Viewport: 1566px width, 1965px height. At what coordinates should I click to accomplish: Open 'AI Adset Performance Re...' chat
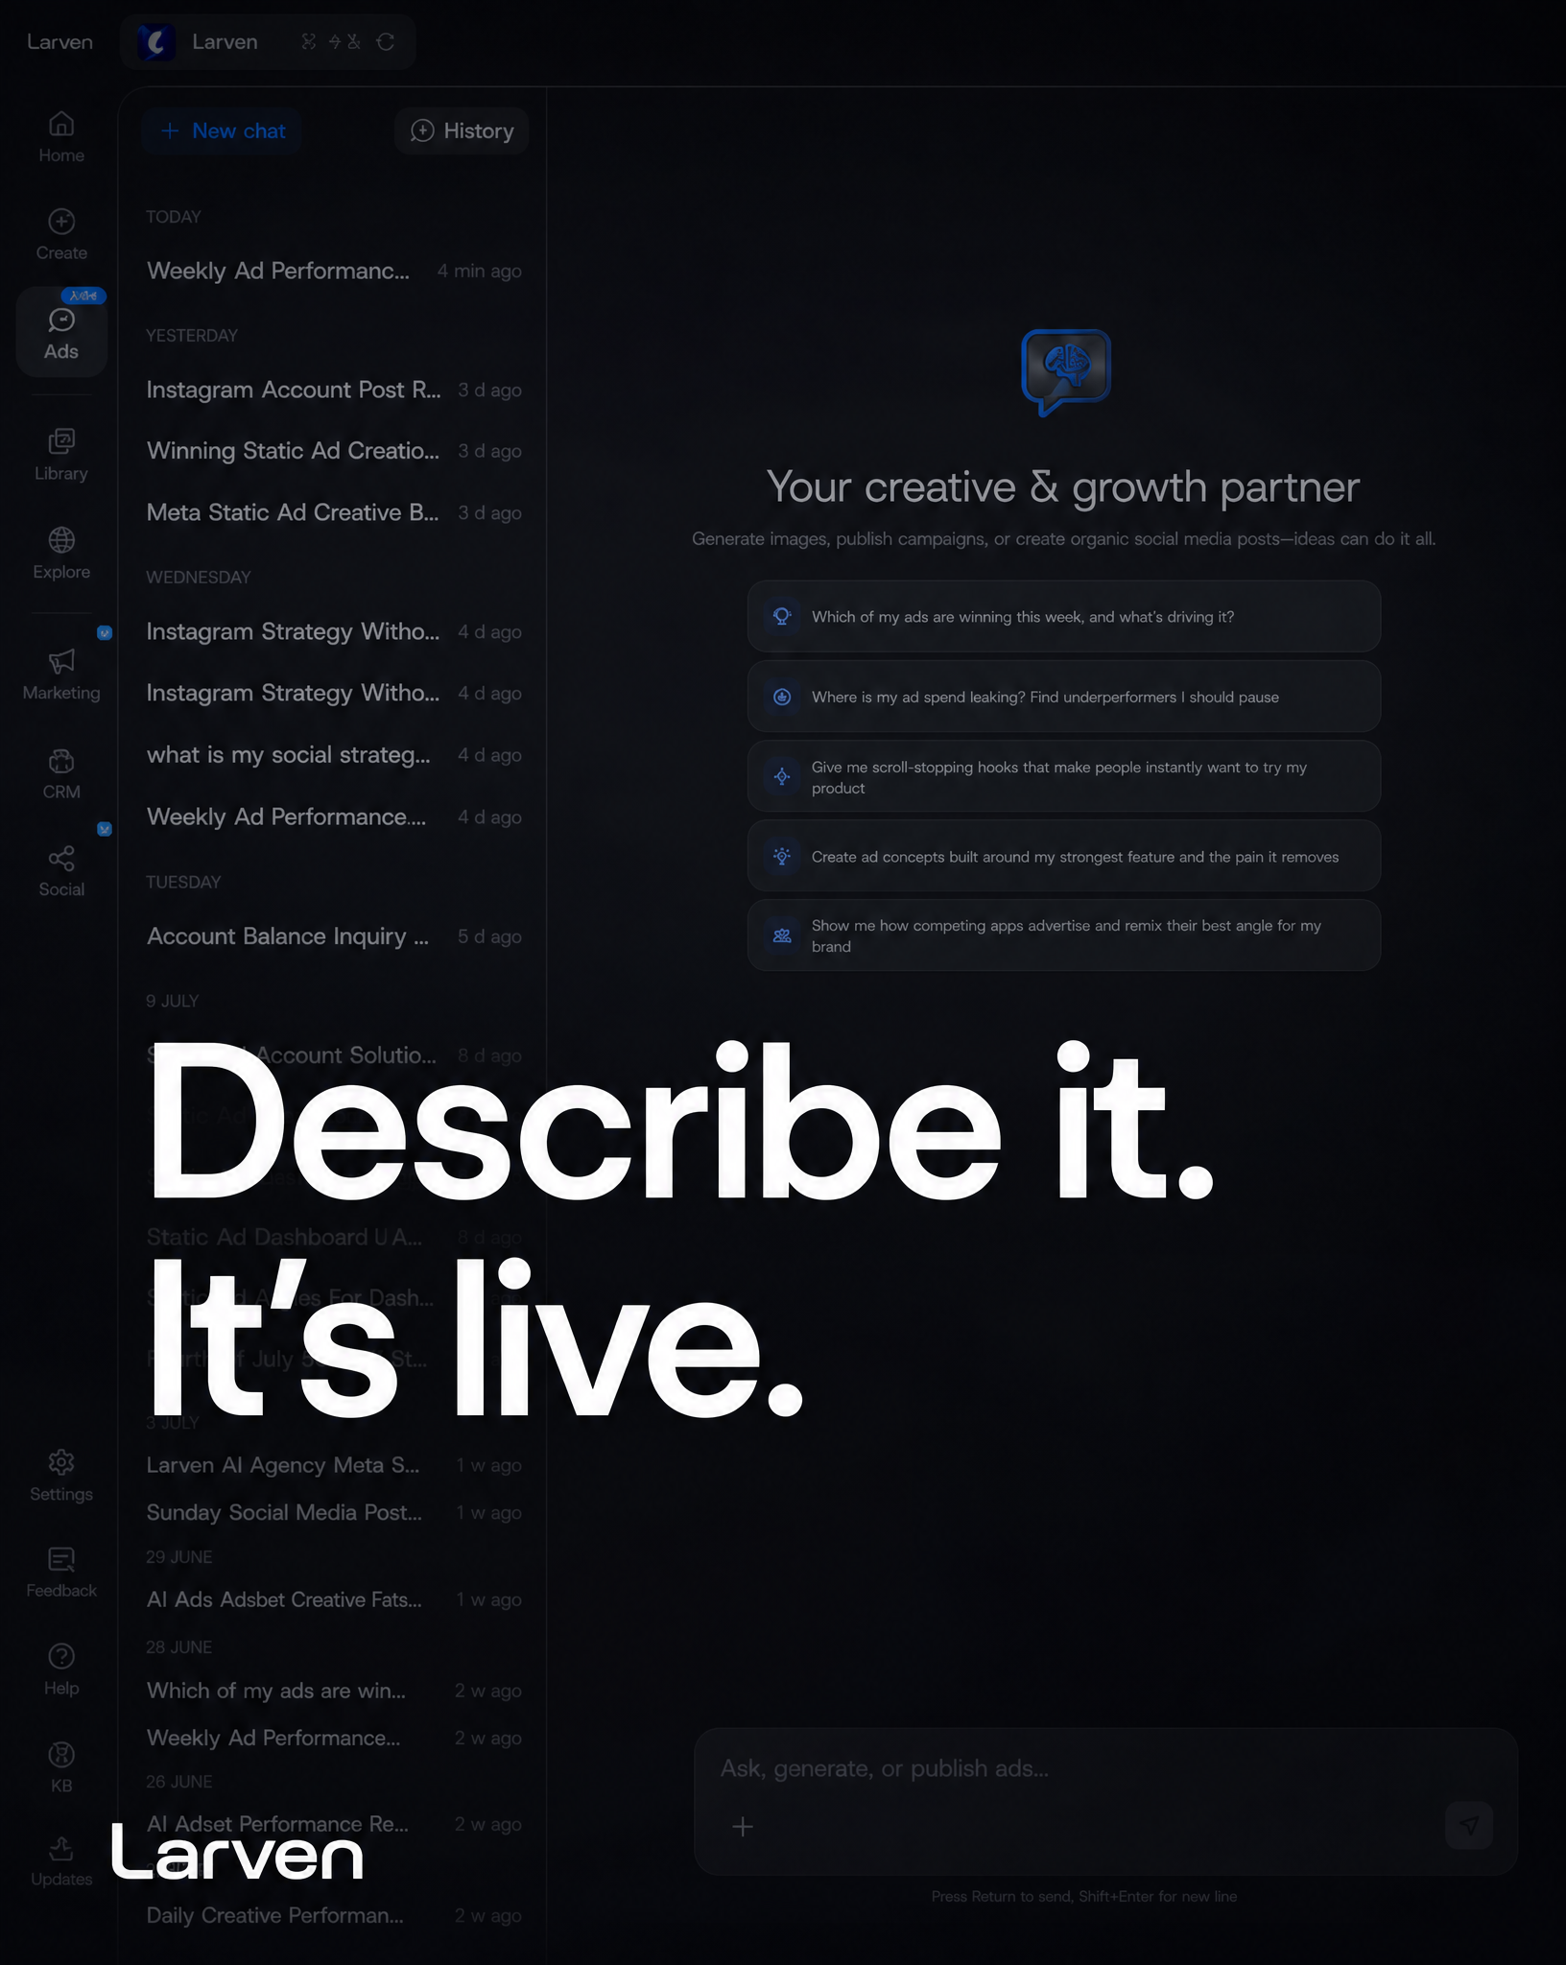334,1824
